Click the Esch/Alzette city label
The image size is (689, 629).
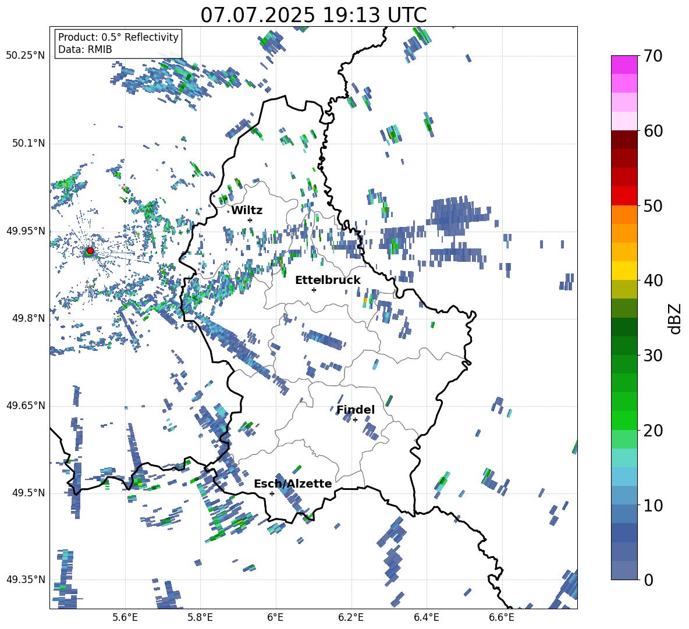point(293,484)
